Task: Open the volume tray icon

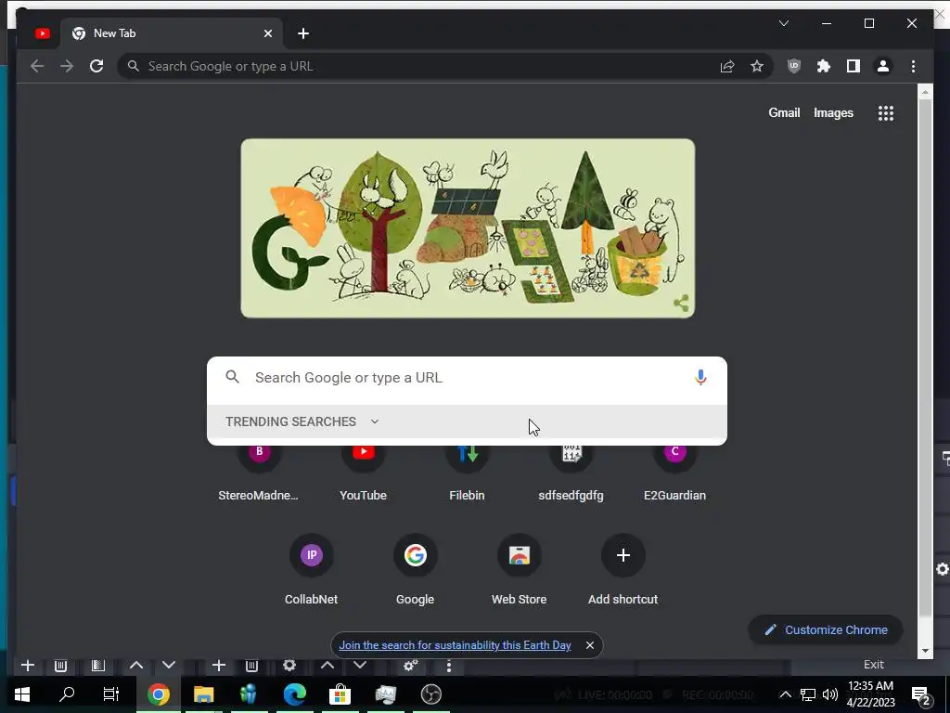Action: coord(830,694)
